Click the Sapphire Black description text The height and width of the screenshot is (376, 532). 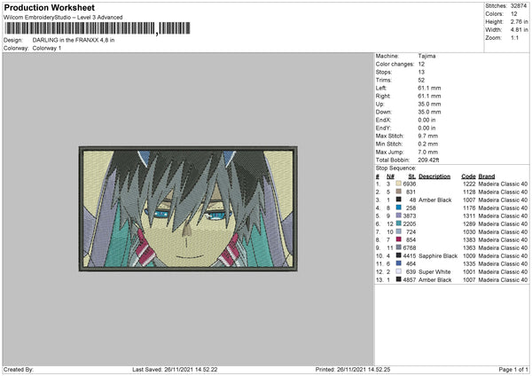[438, 255]
